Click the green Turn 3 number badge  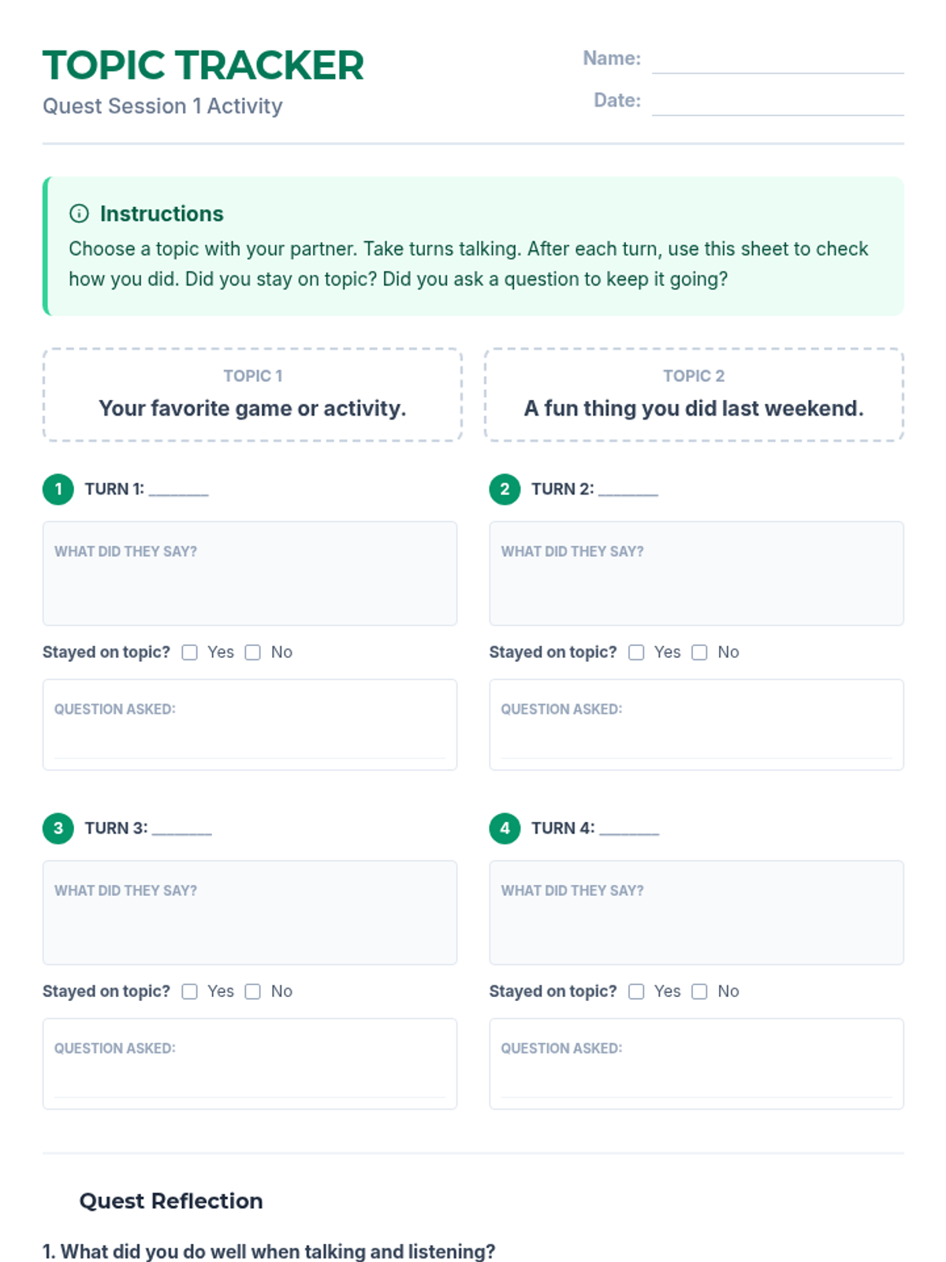click(58, 828)
